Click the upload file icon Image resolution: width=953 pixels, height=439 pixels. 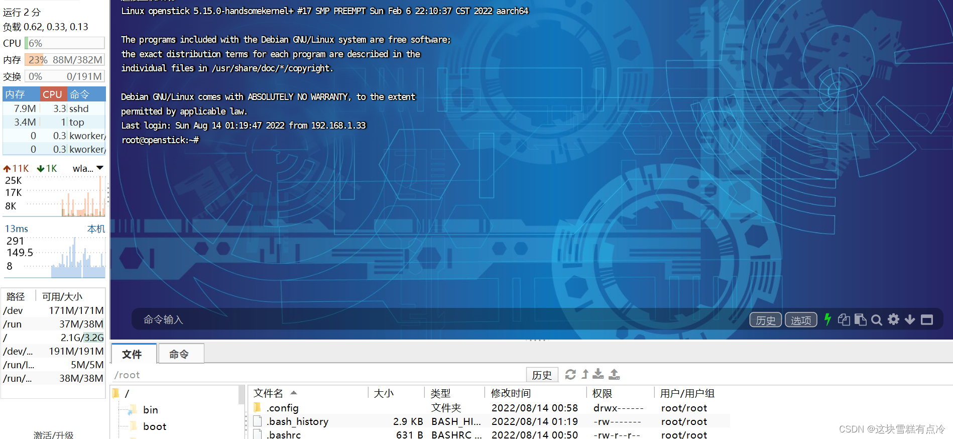coord(614,374)
